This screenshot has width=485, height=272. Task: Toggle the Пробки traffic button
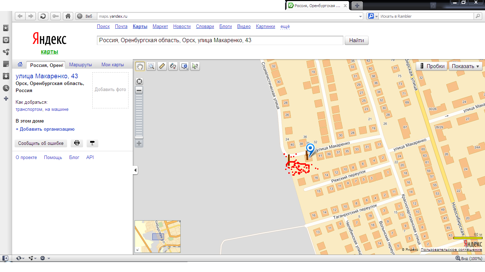432,66
